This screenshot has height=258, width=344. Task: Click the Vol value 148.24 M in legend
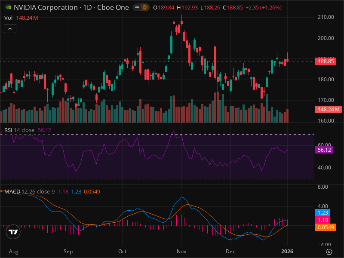point(27,18)
